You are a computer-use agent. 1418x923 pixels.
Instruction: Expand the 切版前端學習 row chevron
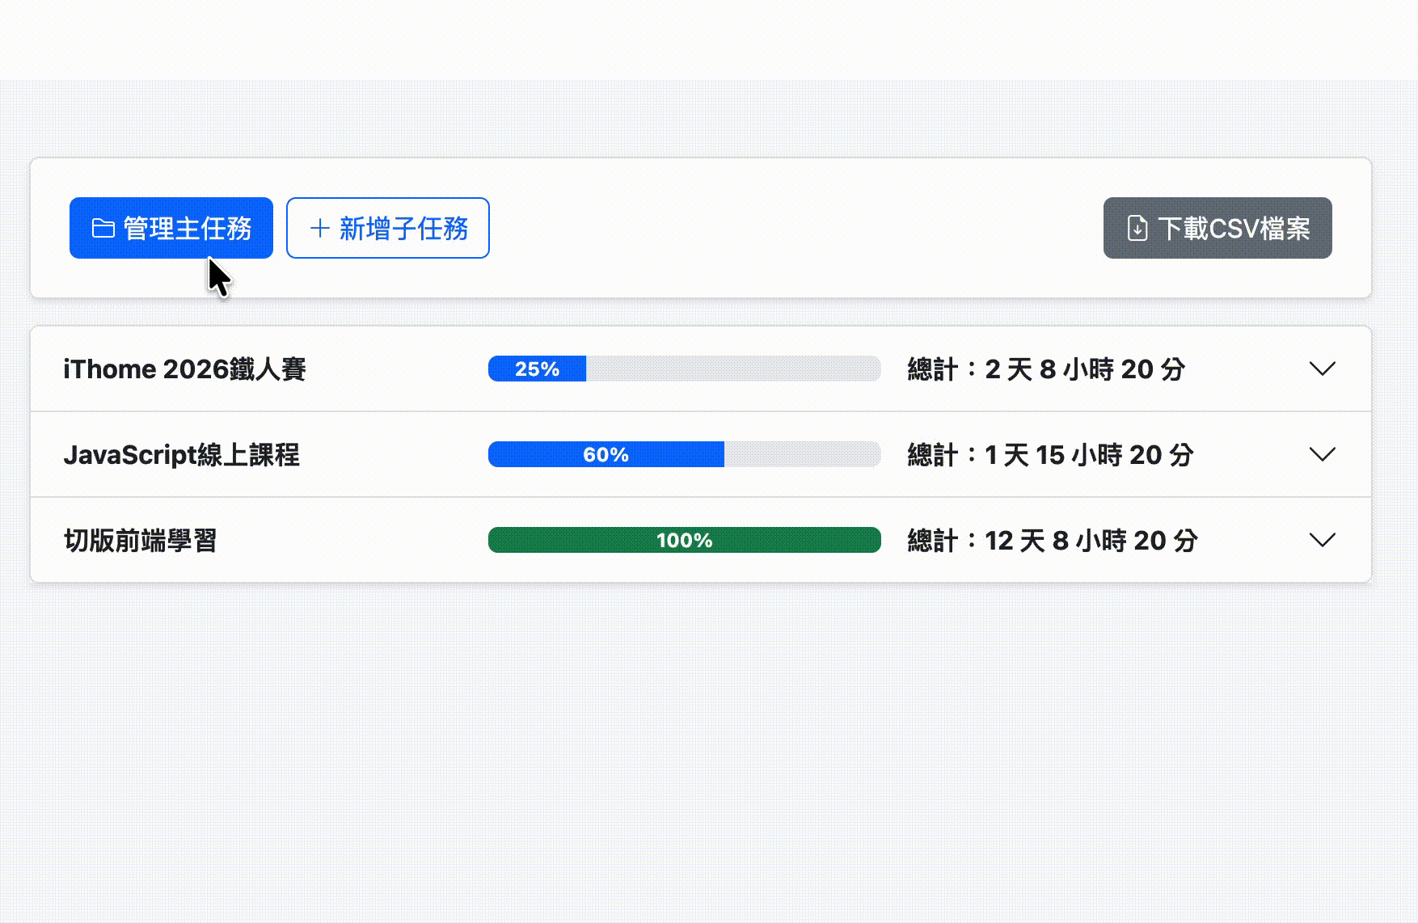coord(1323,540)
